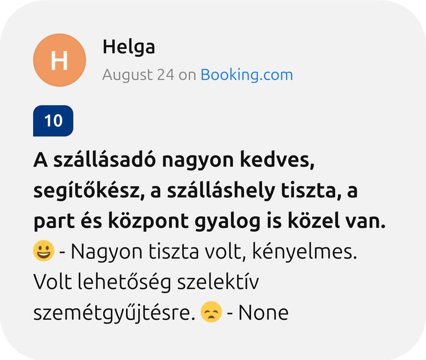Click the happy smiley emoji

pos(44,251)
